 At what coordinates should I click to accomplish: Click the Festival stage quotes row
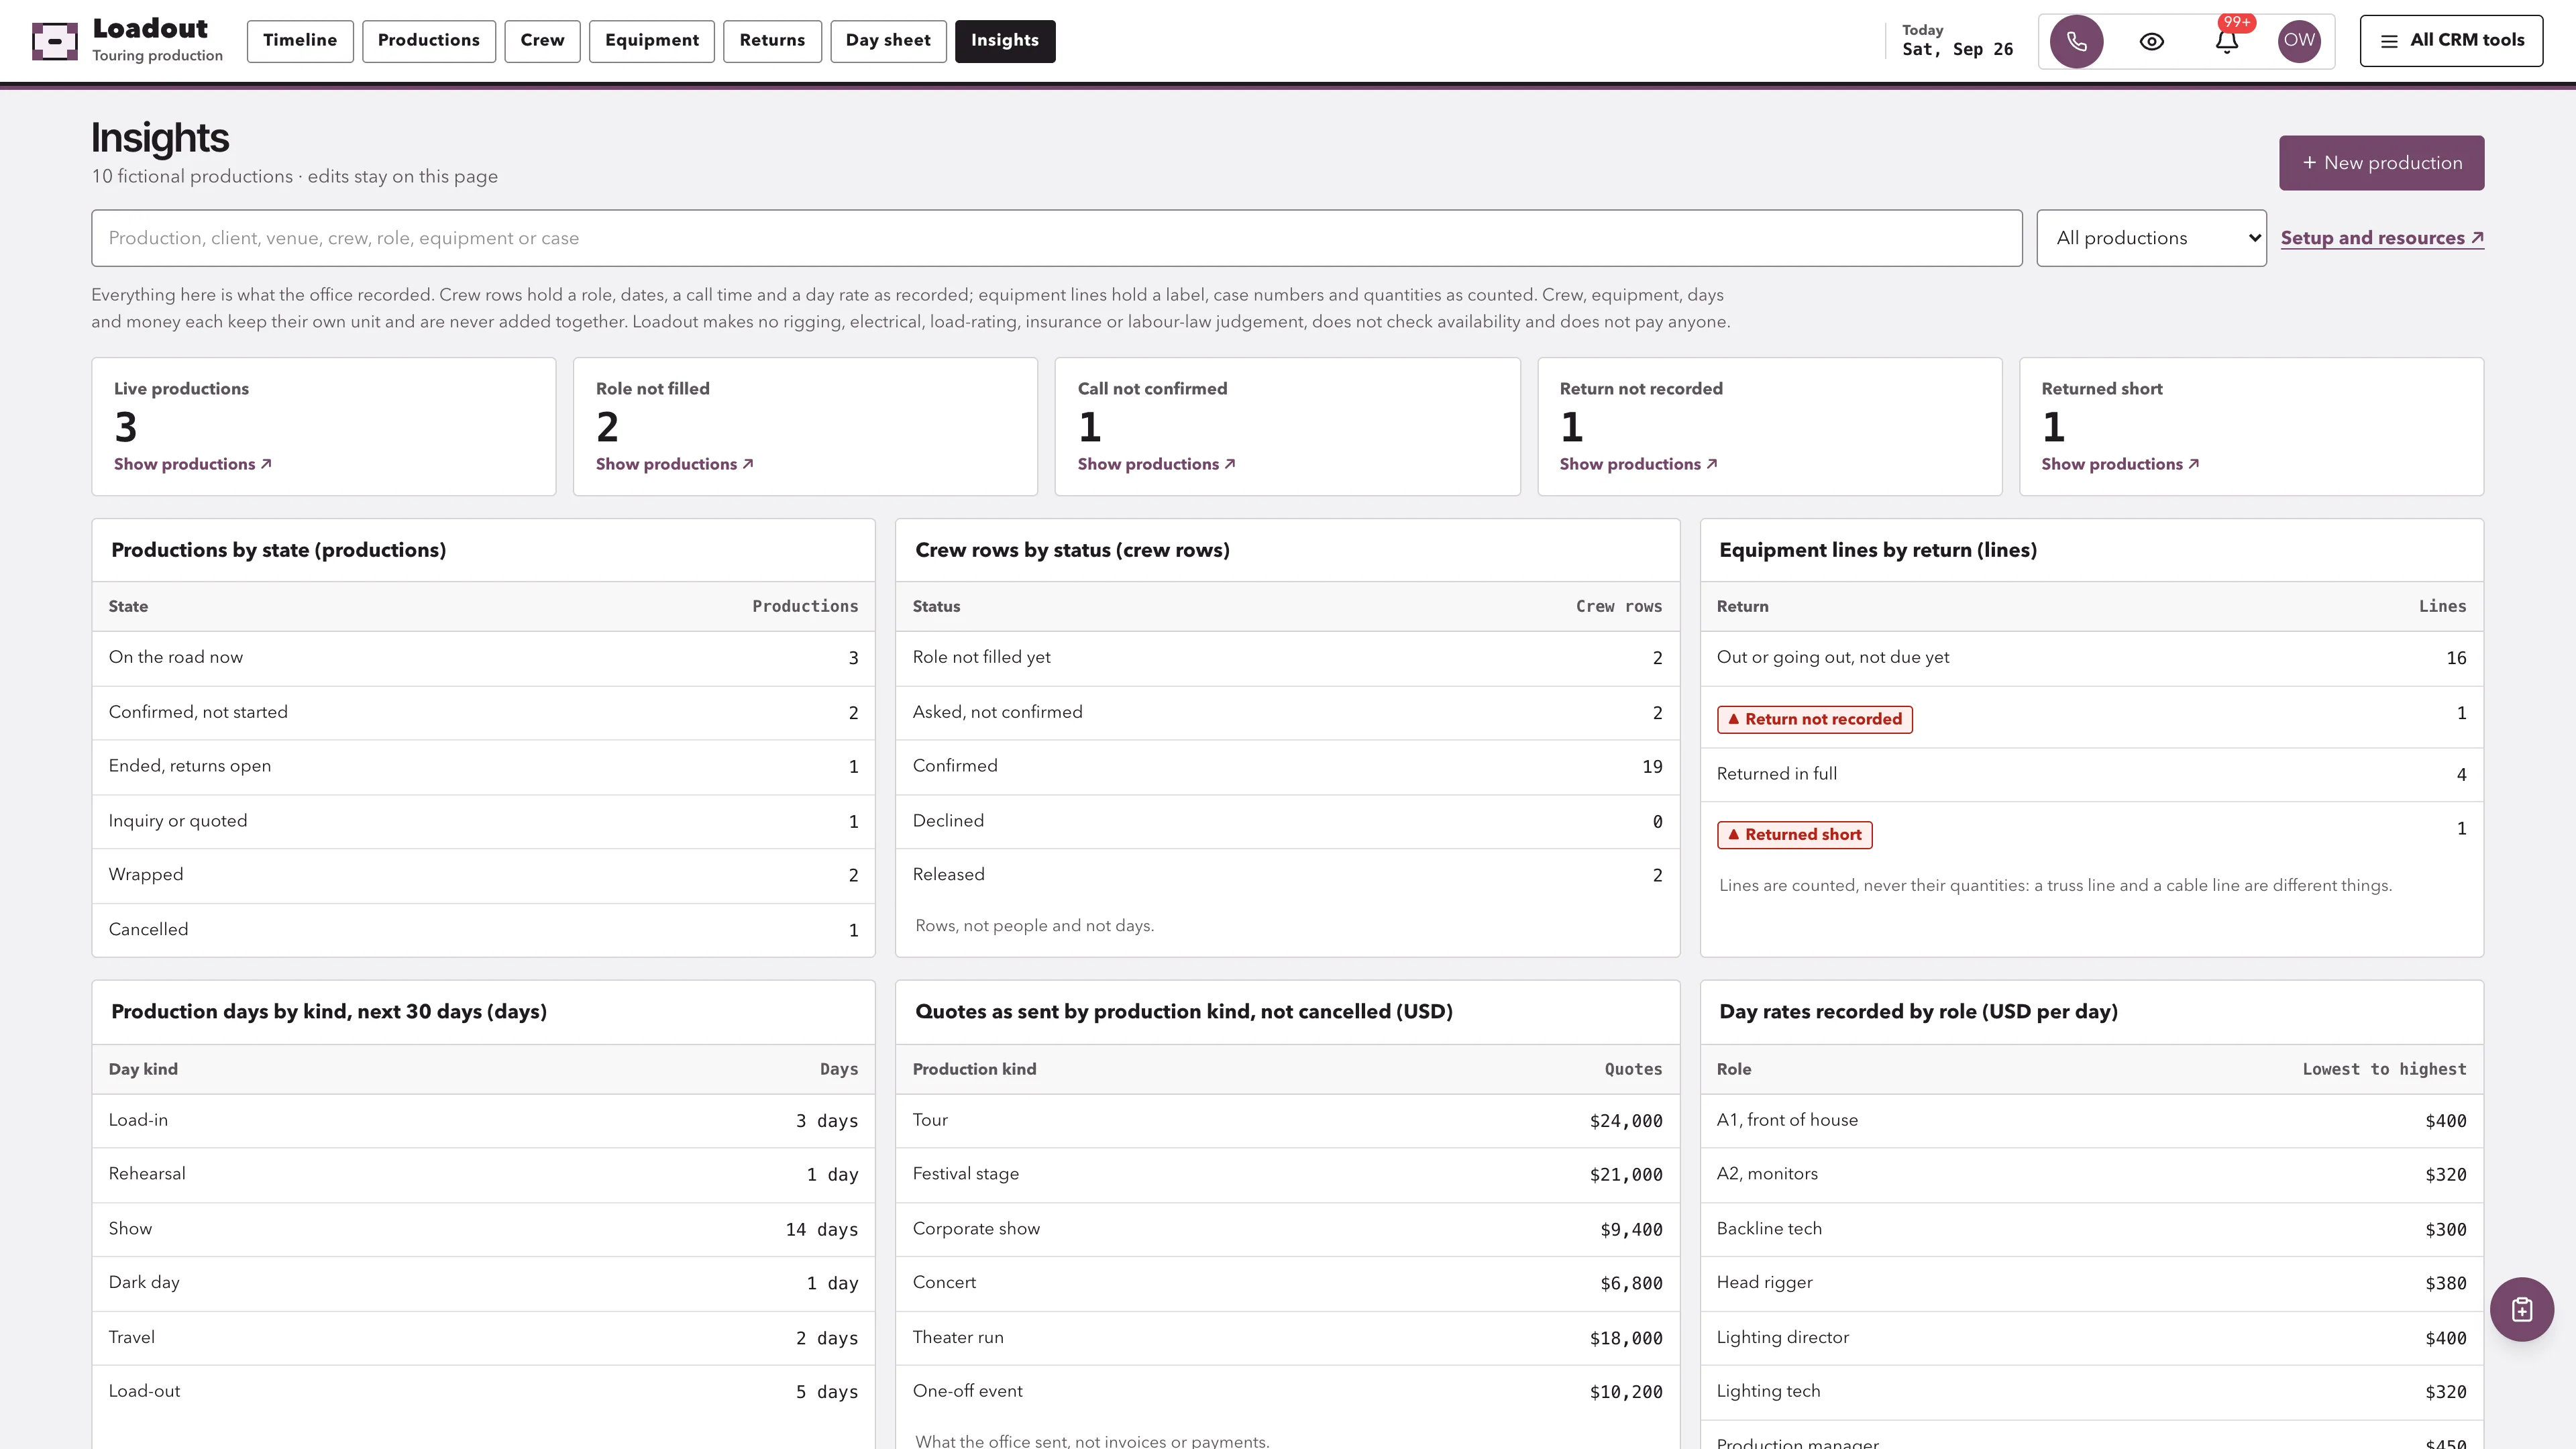[x=1287, y=1174]
